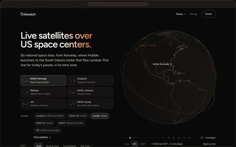Image resolution: width=236 pixels, height=147 pixels.
Task: Click the Hubble, 7:20 am label
Action: (147, 45)
